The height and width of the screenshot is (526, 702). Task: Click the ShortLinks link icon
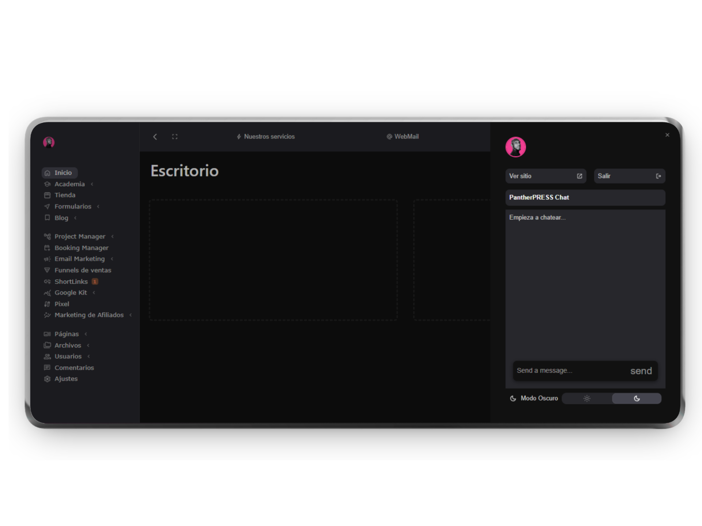click(x=47, y=282)
